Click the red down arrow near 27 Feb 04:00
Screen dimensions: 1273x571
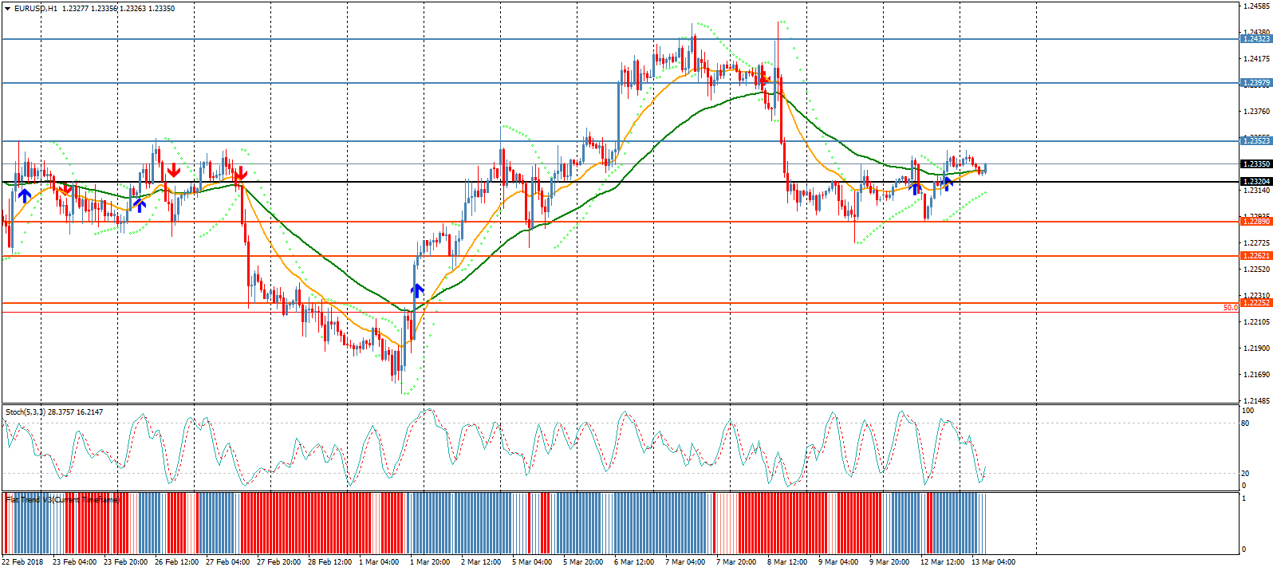click(239, 174)
